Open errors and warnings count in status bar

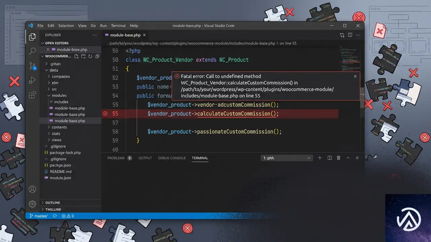point(68,216)
